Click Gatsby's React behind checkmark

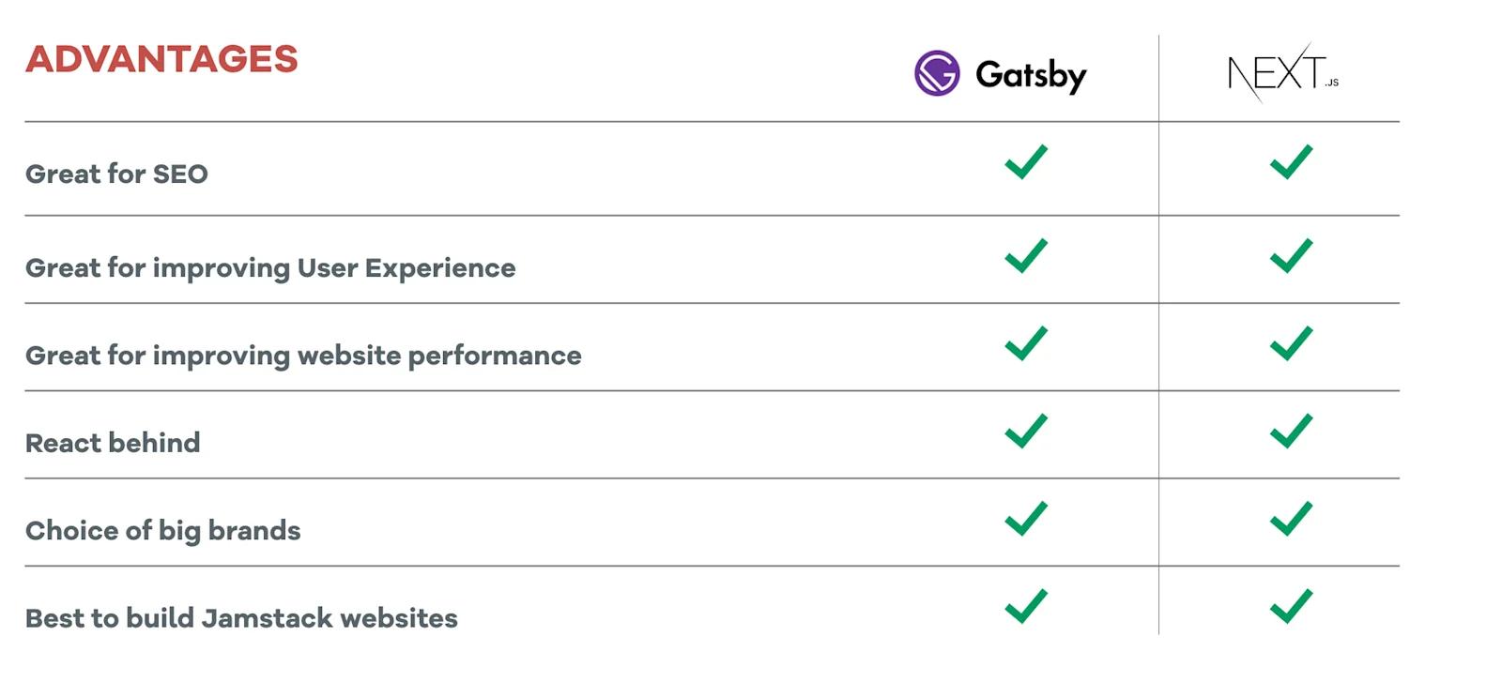point(1026,432)
